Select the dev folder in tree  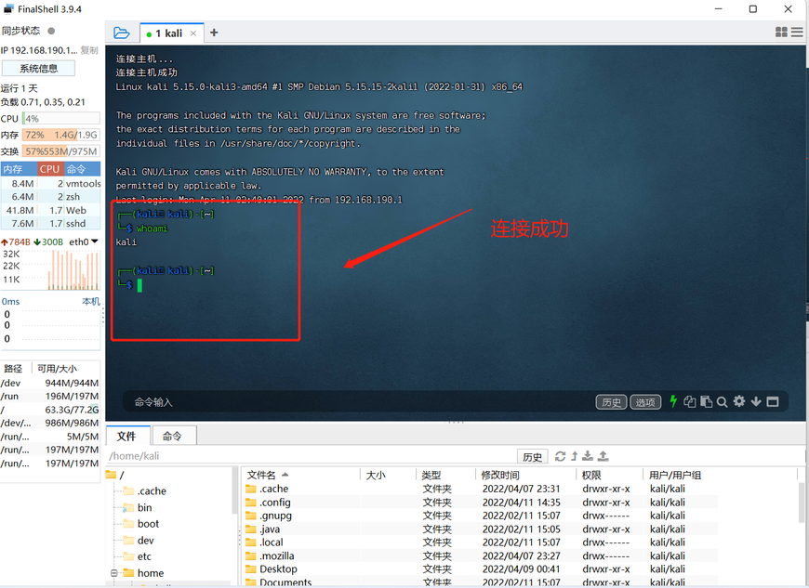coord(139,540)
